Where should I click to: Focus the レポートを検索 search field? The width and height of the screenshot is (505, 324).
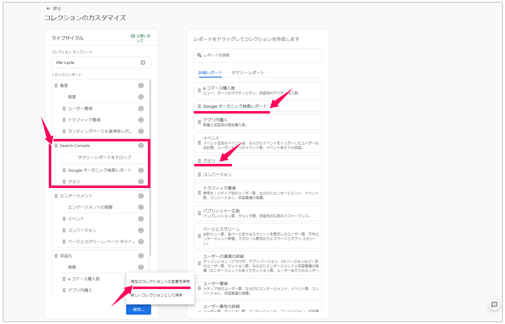[x=257, y=55]
